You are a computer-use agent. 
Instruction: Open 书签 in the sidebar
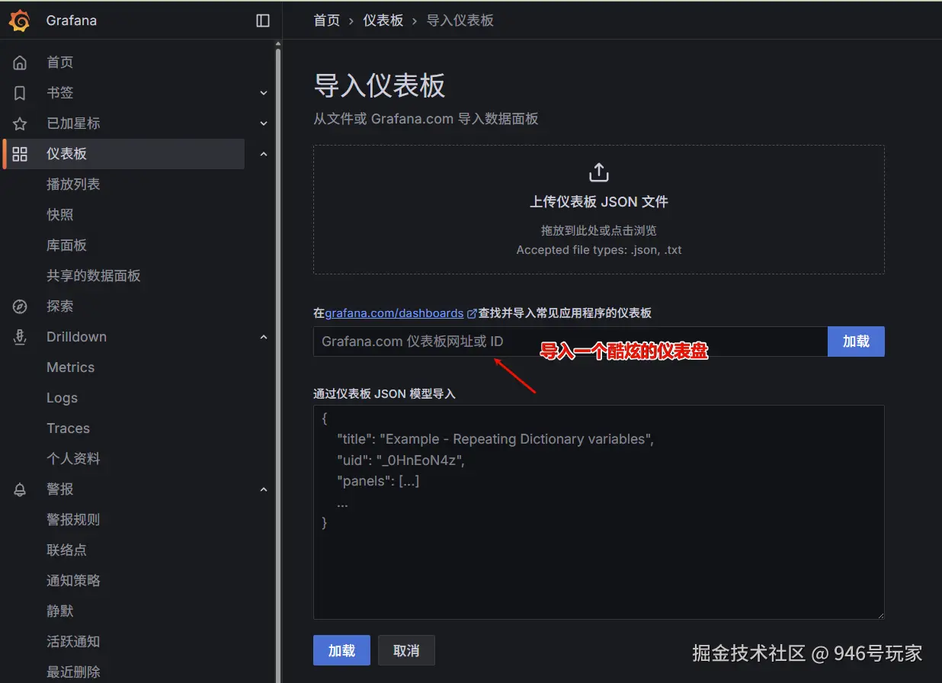tap(60, 93)
